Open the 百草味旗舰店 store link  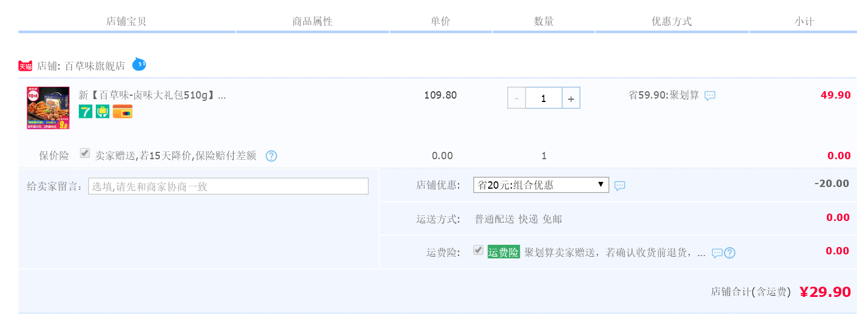pos(95,66)
